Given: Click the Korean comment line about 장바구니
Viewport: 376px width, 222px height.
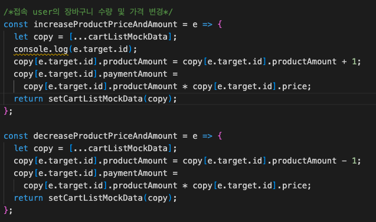Looking at the screenshot, I should point(88,12).
